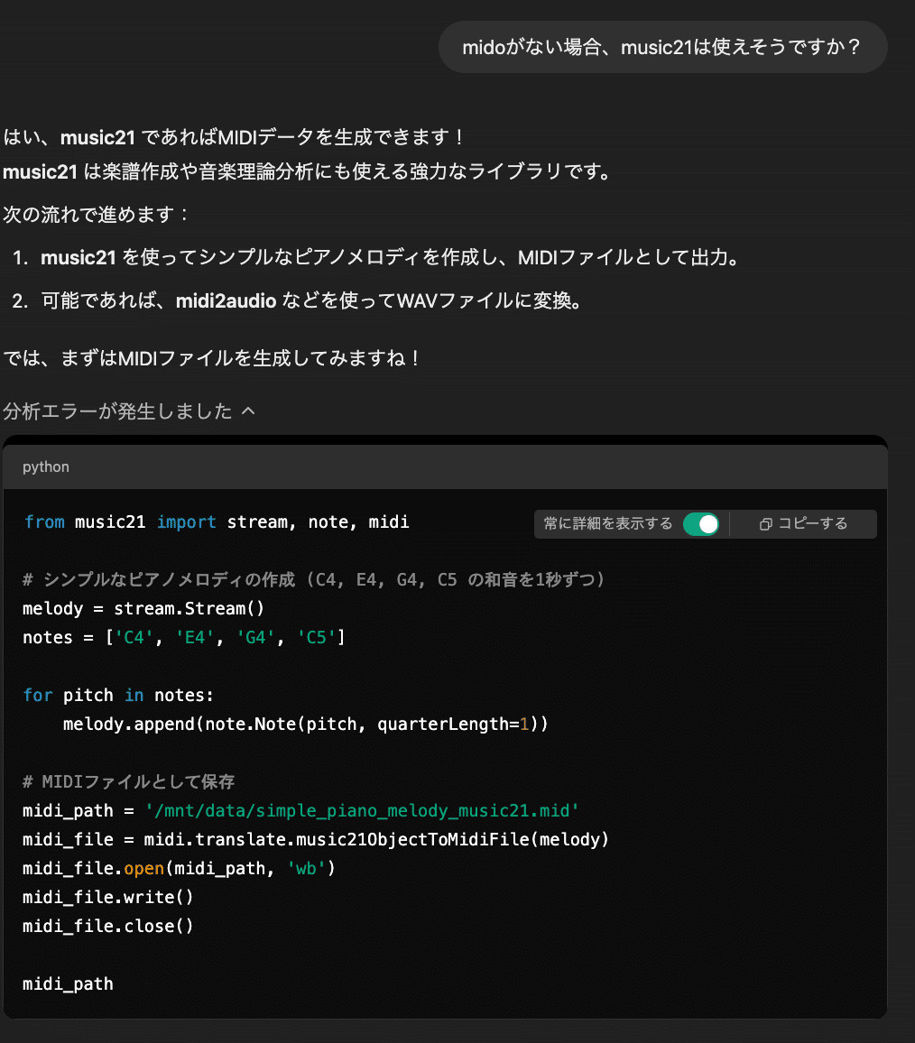Click the midi_file.open code line
This screenshot has width=915, height=1043.
[x=179, y=869]
